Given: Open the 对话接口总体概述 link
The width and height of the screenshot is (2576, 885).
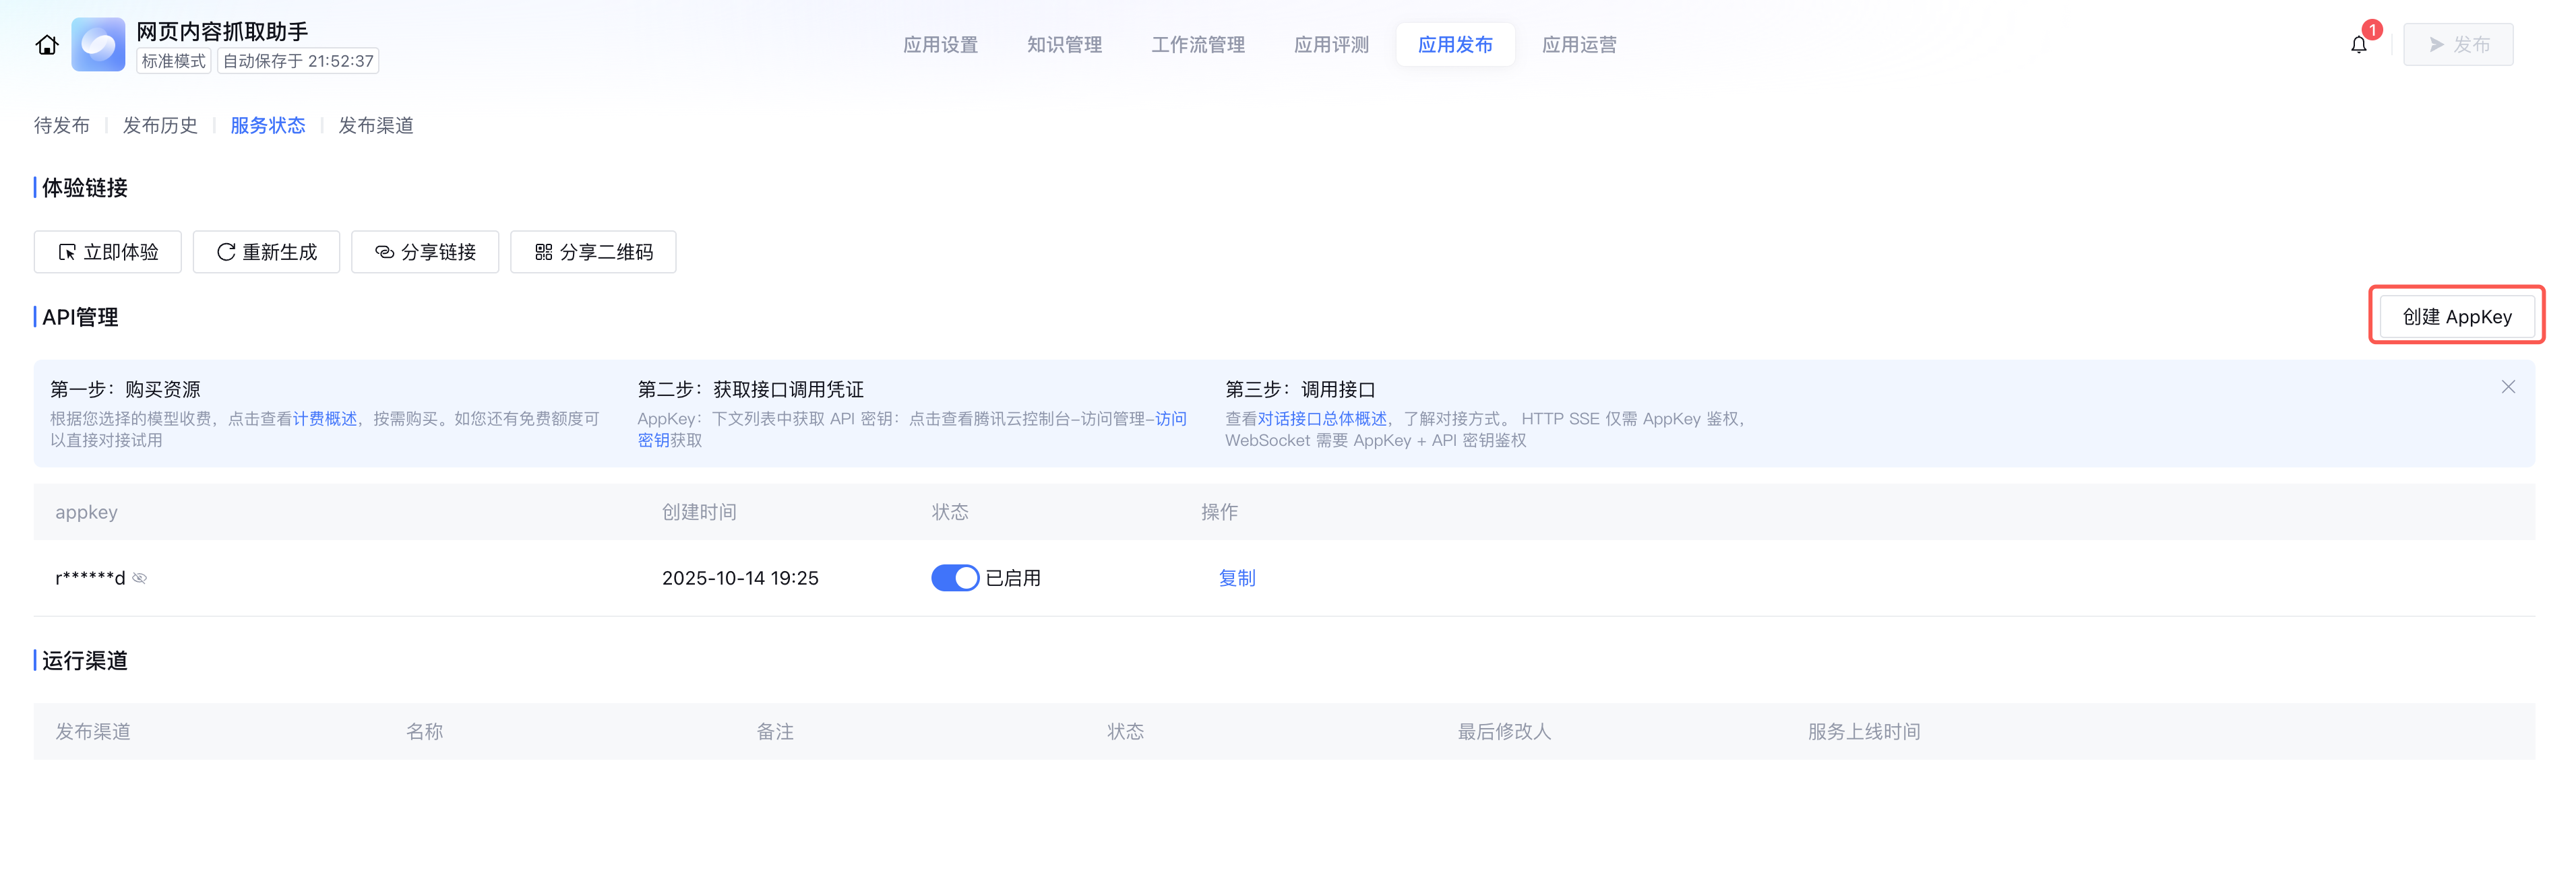Looking at the screenshot, I should pos(1321,420).
